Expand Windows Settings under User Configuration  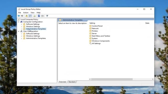[x=21, y=36]
